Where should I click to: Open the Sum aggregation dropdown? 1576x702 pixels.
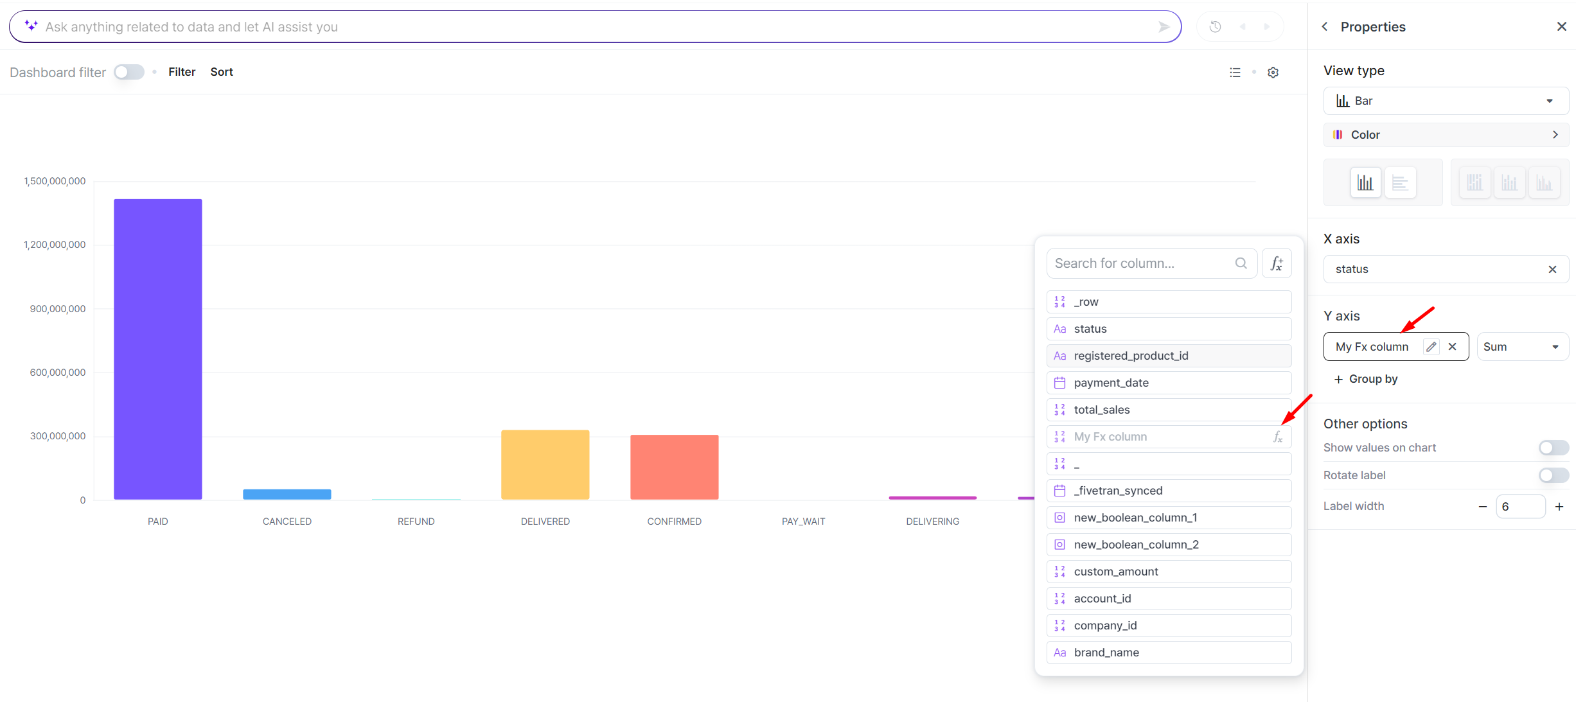pyautogui.click(x=1521, y=347)
